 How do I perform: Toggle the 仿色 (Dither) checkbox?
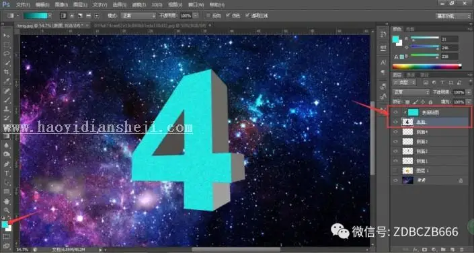228,15
